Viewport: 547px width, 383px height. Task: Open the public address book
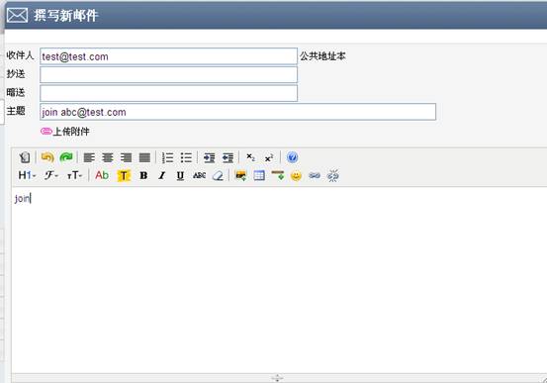[322, 56]
